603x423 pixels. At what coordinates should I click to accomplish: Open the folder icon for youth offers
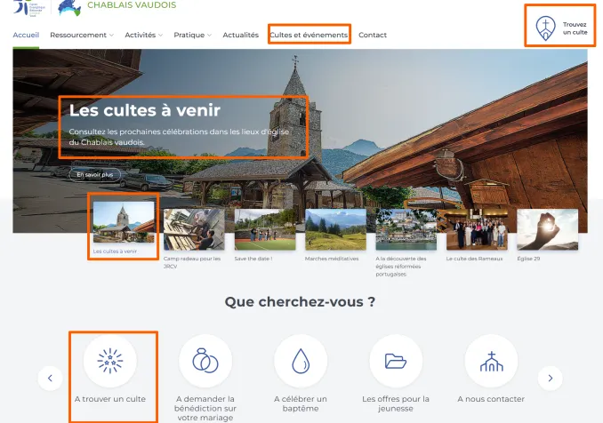tap(396, 361)
